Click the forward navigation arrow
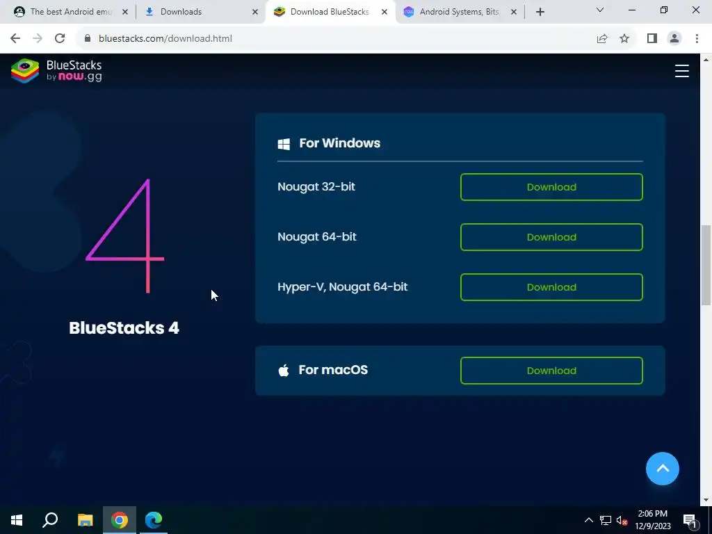712x534 pixels. click(38, 39)
